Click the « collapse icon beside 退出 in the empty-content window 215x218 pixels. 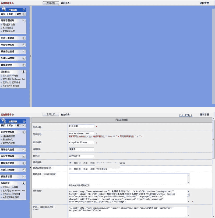[x=24, y=14]
